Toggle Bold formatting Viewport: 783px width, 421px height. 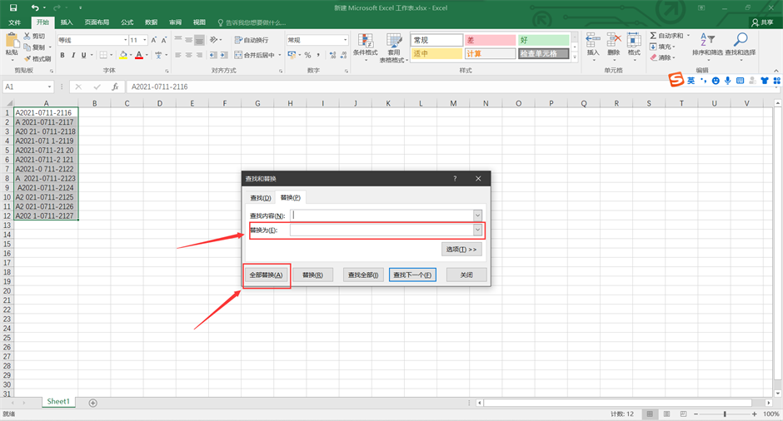coord(62,56)
